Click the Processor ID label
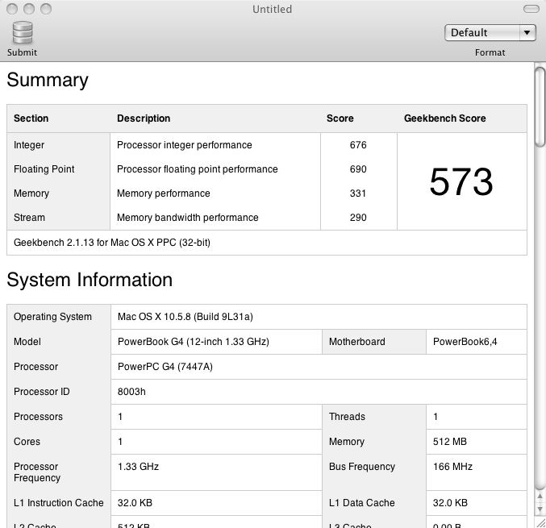 41,392
